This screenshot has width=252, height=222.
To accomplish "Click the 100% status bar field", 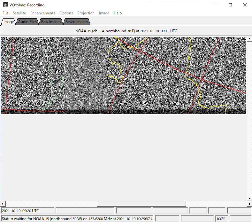I will pos(221,219).
